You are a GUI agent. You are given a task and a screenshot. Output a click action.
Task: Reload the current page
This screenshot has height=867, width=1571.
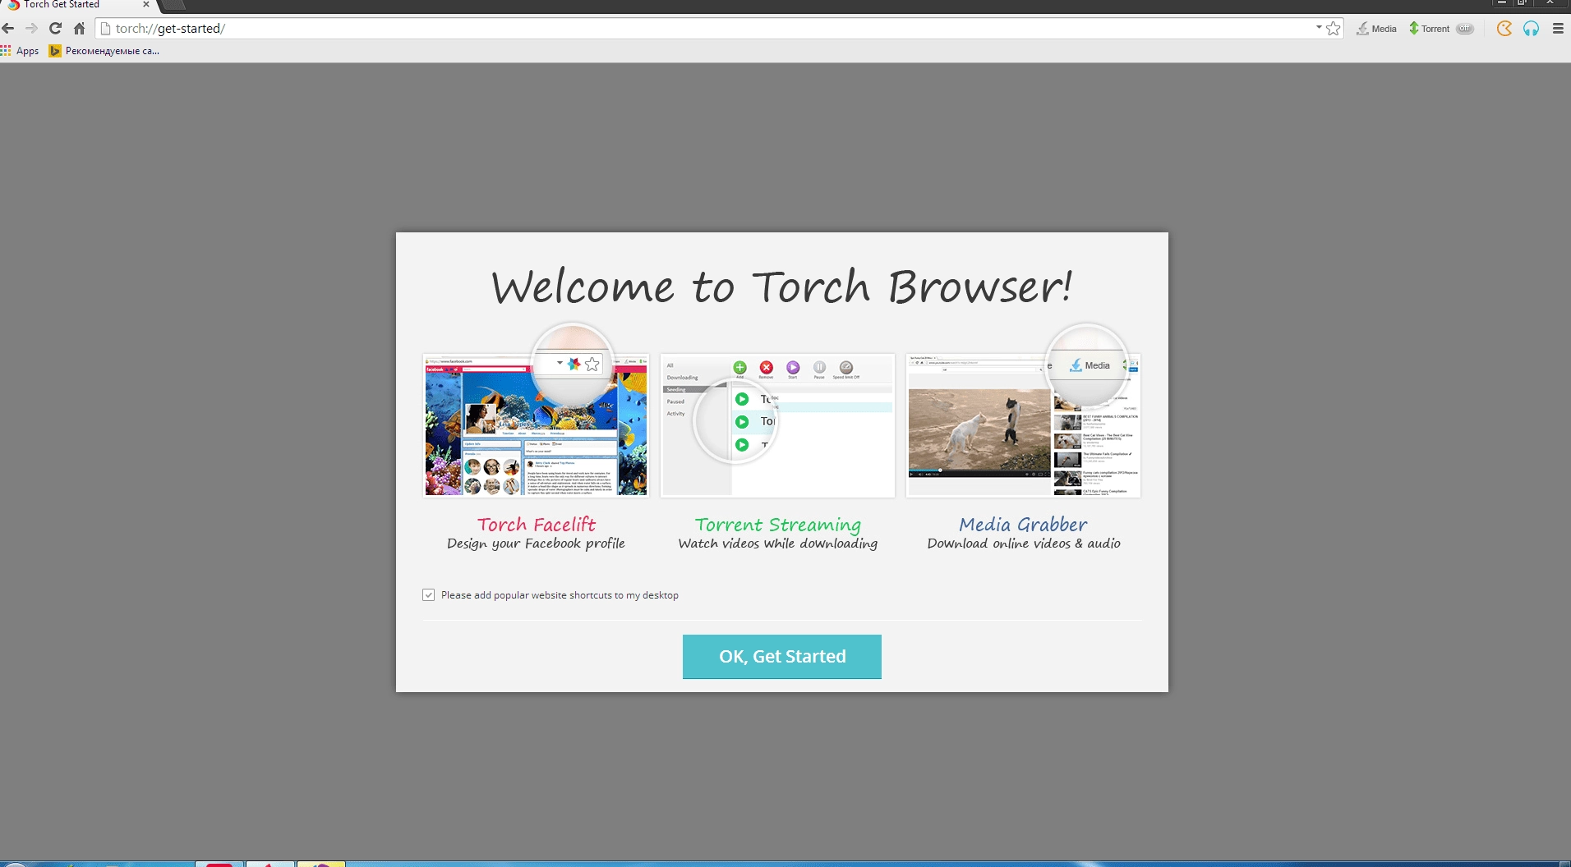point(55,28)
